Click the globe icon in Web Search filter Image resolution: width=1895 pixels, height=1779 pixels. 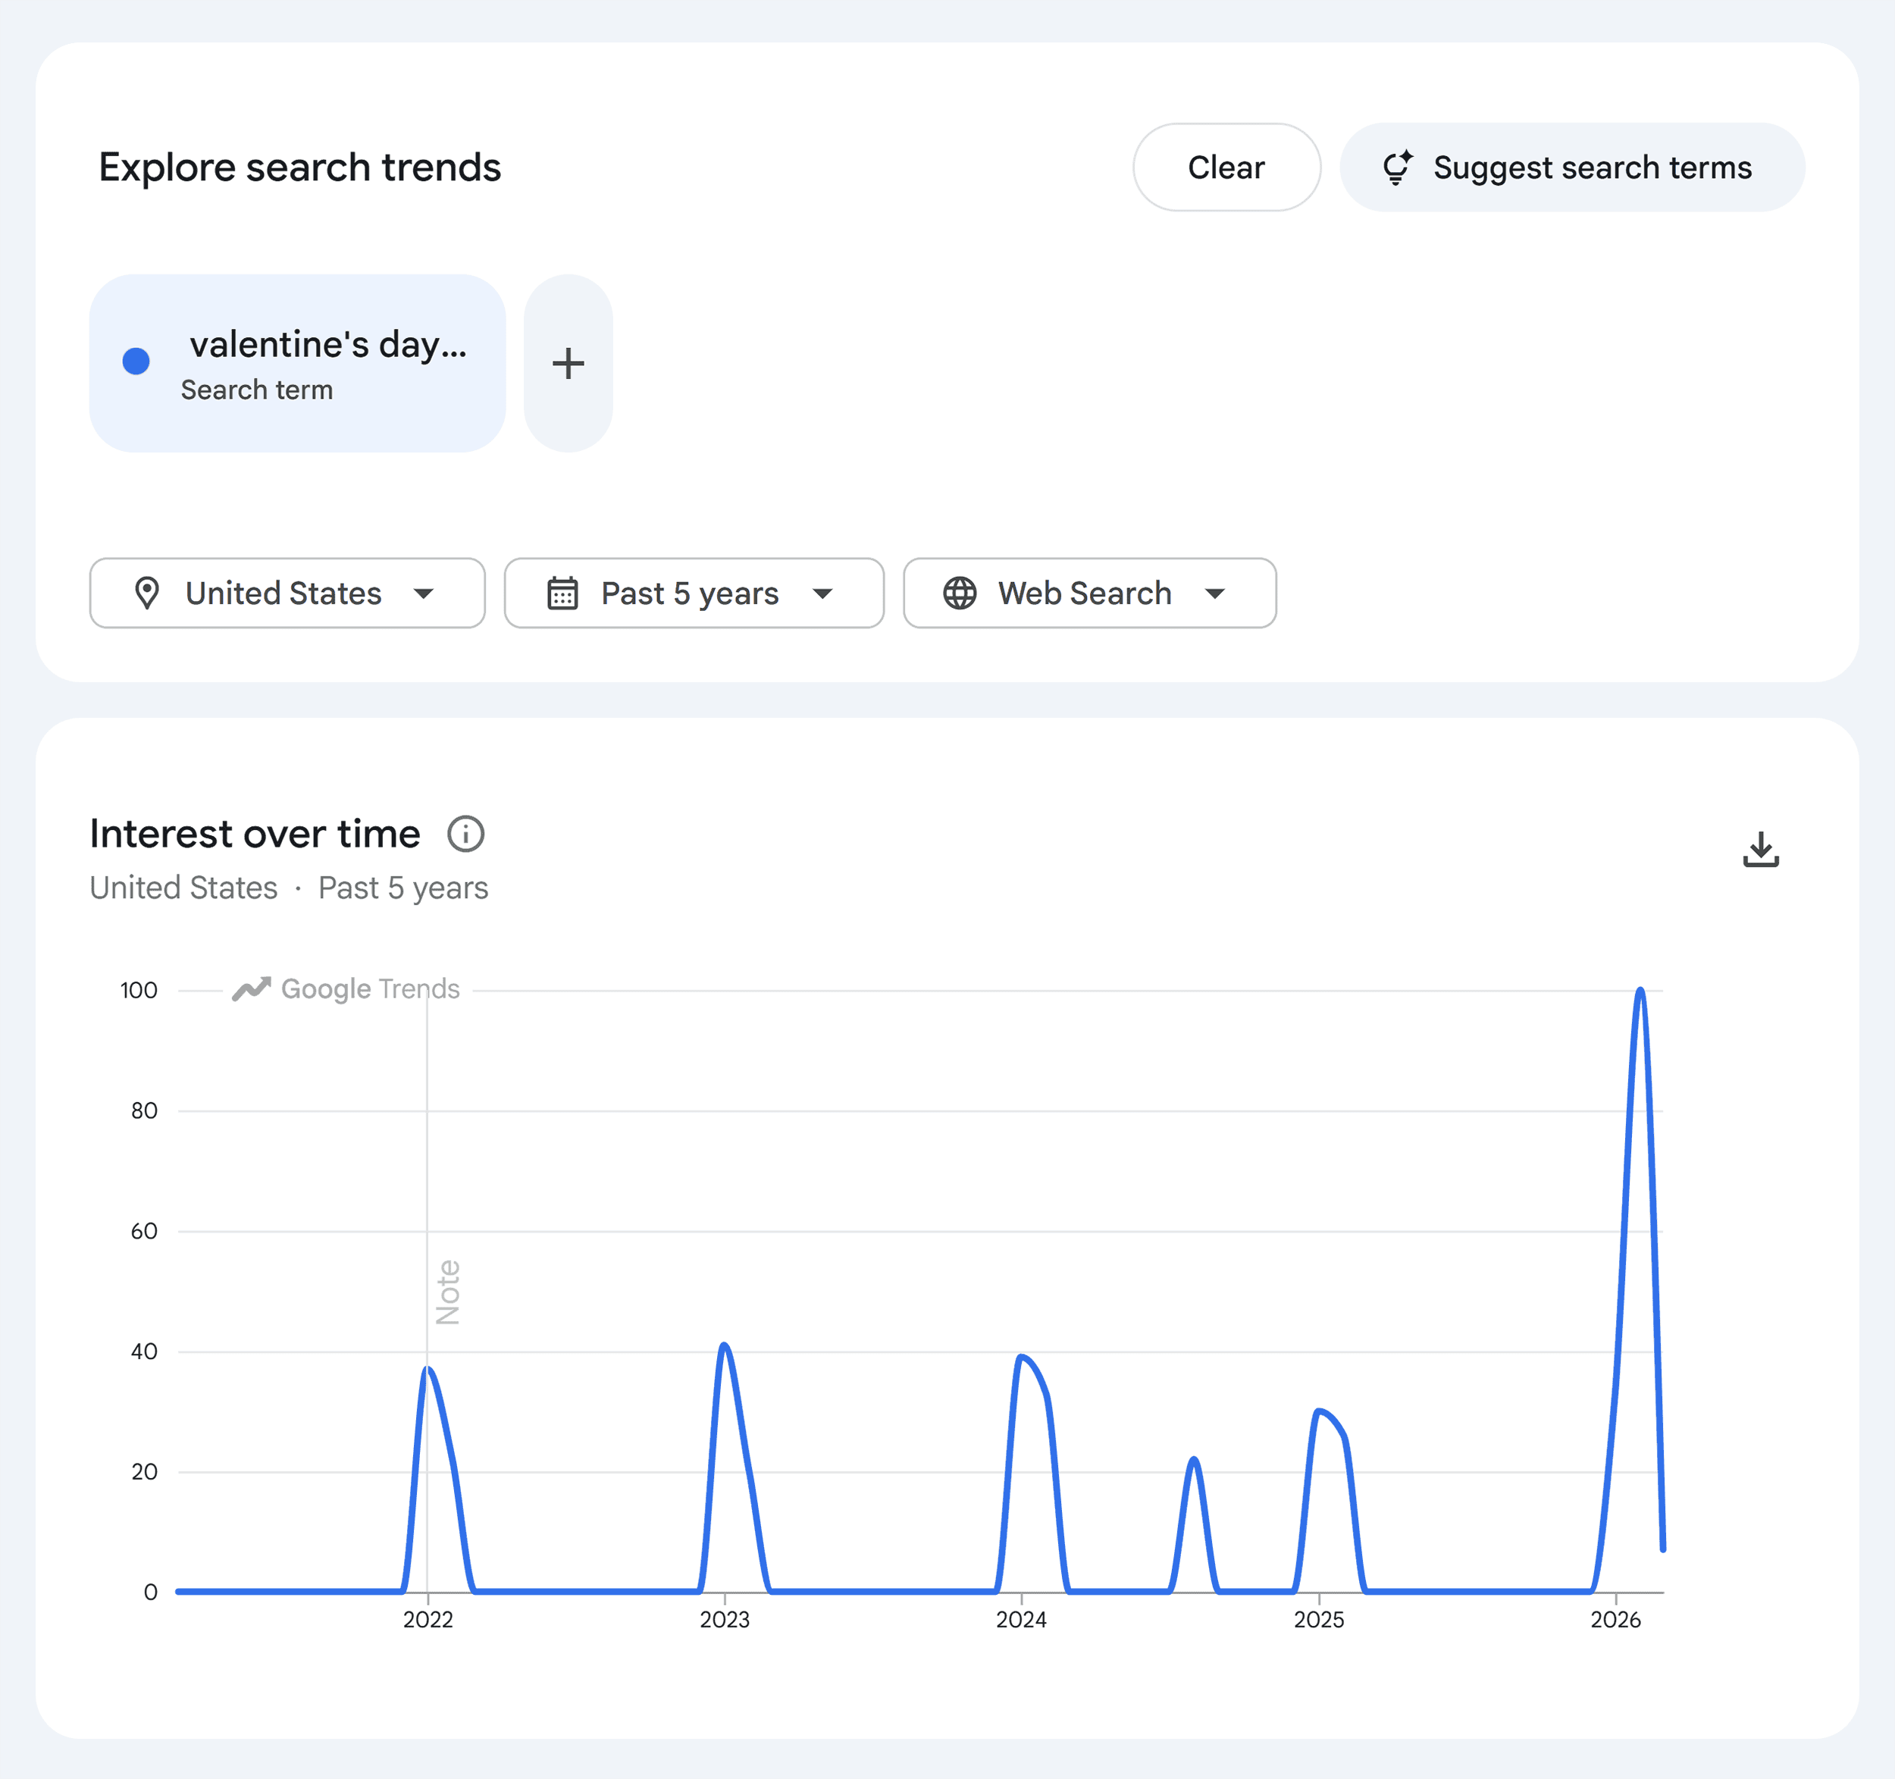point(960,593)
